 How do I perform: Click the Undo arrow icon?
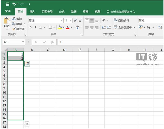14,4
